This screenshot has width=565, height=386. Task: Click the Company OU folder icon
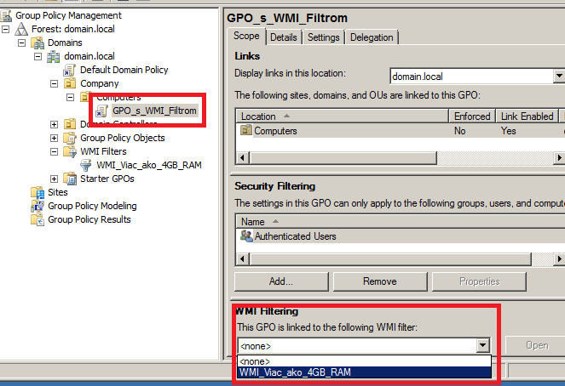click(x=70, y=83)
